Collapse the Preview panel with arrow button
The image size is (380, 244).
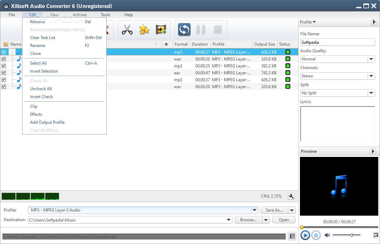[x=373, y=151]
